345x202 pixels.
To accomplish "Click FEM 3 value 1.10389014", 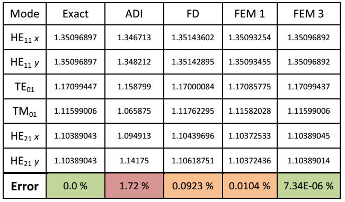I will click(308, 161).
